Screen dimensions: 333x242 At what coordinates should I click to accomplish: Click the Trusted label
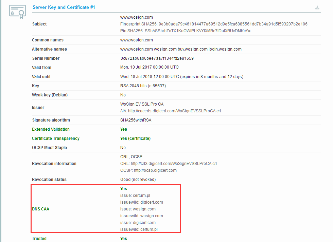pyautogui.click(x=39, y=239)
